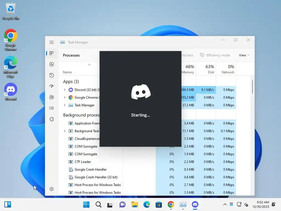Open Performance page icon in sidebar
The width and height of the screenshot is (281, 211).
(x=52, y=64)
